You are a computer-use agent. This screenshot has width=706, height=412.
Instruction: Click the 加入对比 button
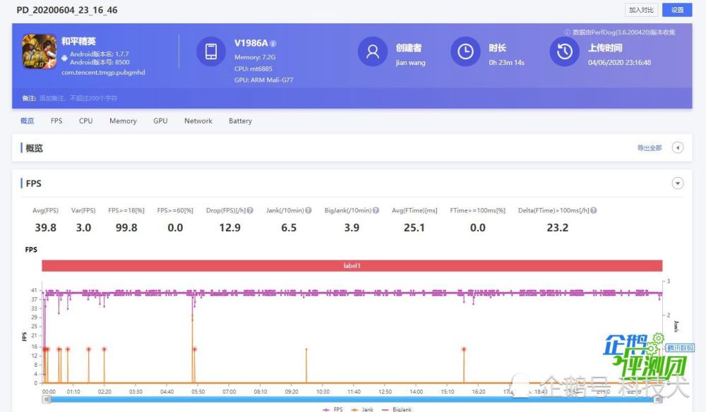tap(641, 10)
